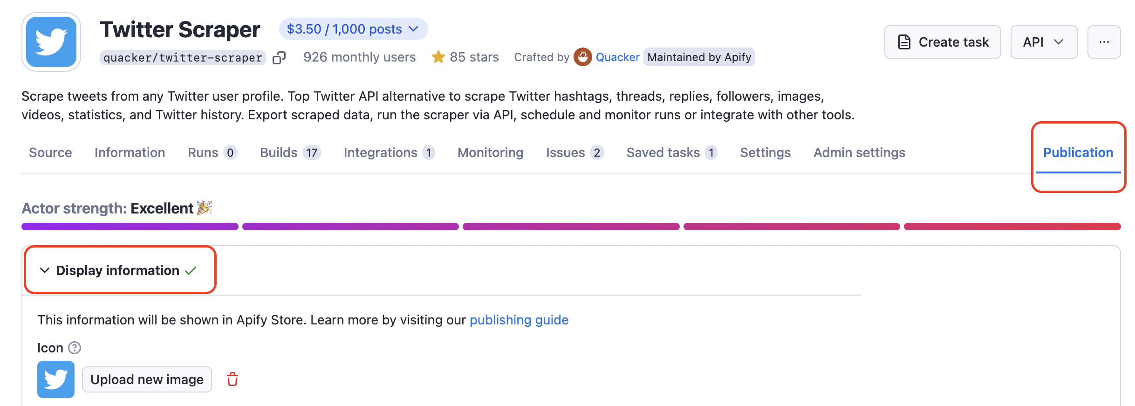Go to the Admin settings tab
Image resolution: width=1135 pixels, height=406 pixels.
click(859, 152)
